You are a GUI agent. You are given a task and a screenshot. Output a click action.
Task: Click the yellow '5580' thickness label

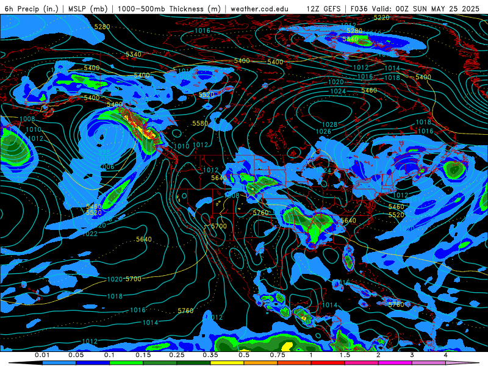tap(200, 124)
